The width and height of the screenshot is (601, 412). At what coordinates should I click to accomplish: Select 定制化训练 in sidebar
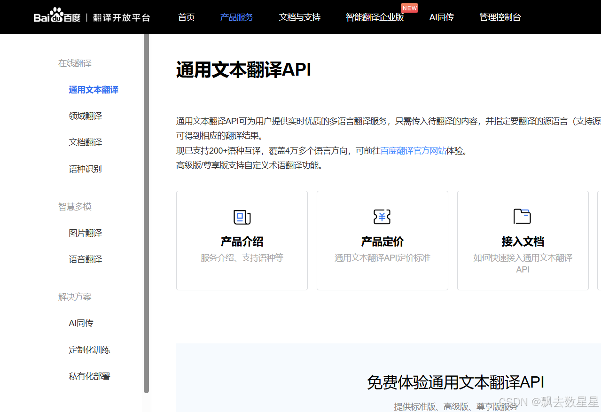(89, 350)
